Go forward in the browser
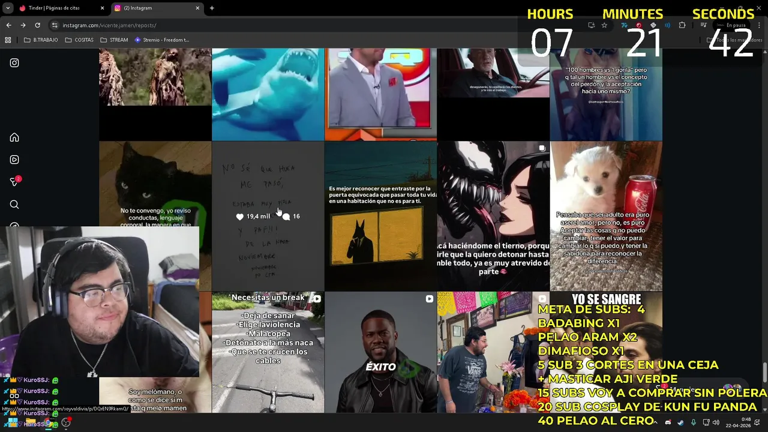Viewport: 768px width, 432px height. click(x=23, y=25)
